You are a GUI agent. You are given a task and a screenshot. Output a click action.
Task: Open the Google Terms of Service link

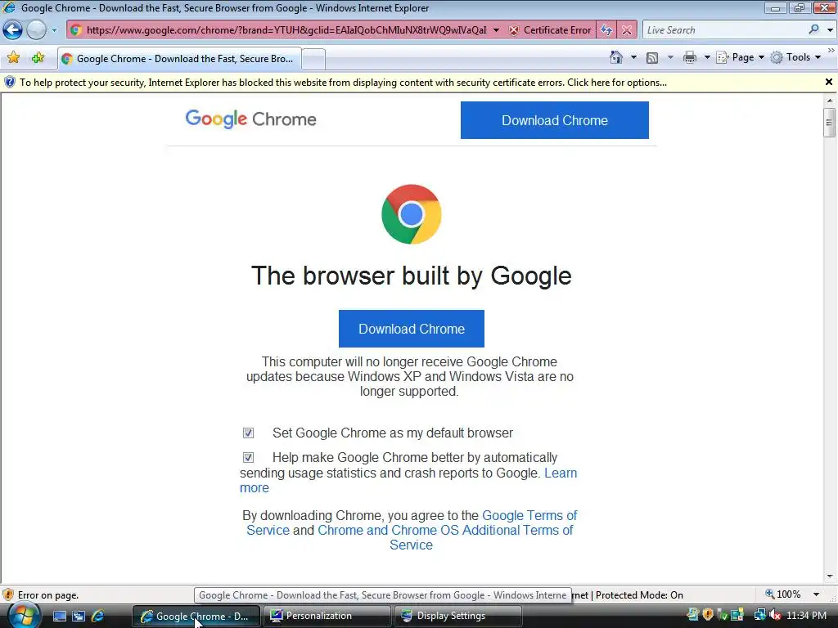[529, 515]
